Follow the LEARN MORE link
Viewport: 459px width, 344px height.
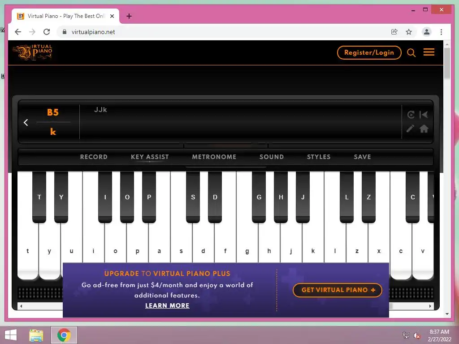coord(167,305)
